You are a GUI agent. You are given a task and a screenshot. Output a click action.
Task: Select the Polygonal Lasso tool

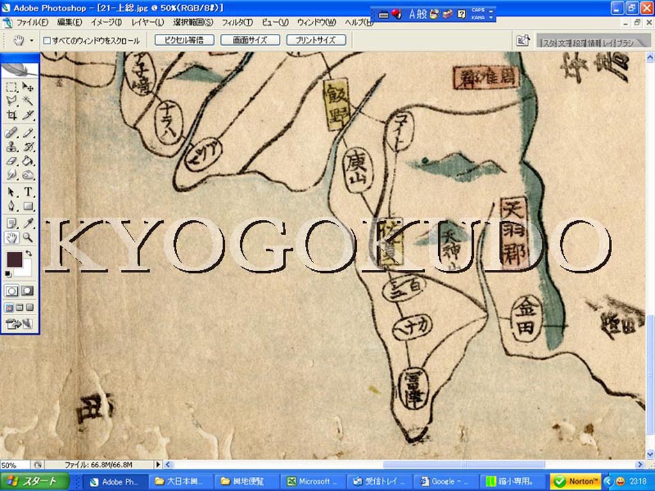click(x=12, y=100)
